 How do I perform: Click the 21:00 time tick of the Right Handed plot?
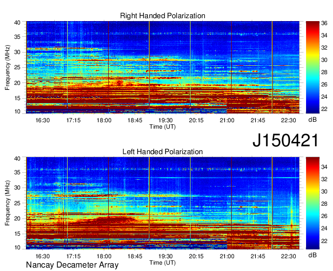(x=227, y=120)
